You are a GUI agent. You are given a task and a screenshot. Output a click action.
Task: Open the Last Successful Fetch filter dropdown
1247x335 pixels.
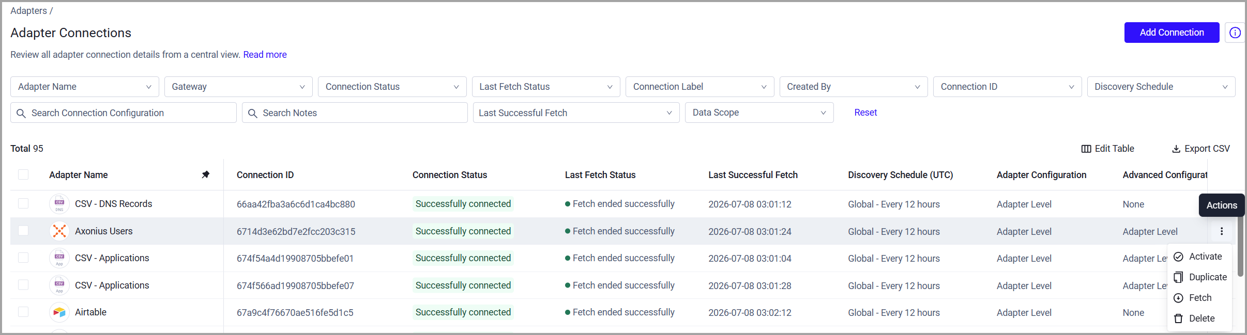[576, 113]
